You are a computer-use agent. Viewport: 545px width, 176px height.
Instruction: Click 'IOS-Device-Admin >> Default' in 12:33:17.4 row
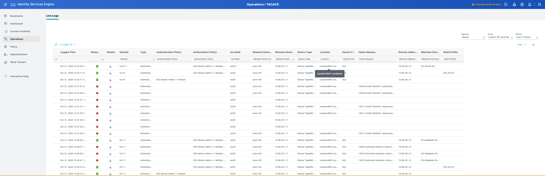tap(171, 80)
